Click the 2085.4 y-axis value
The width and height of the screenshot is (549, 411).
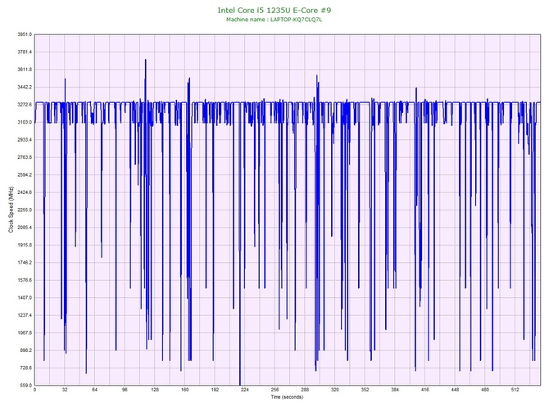[25, 228]
